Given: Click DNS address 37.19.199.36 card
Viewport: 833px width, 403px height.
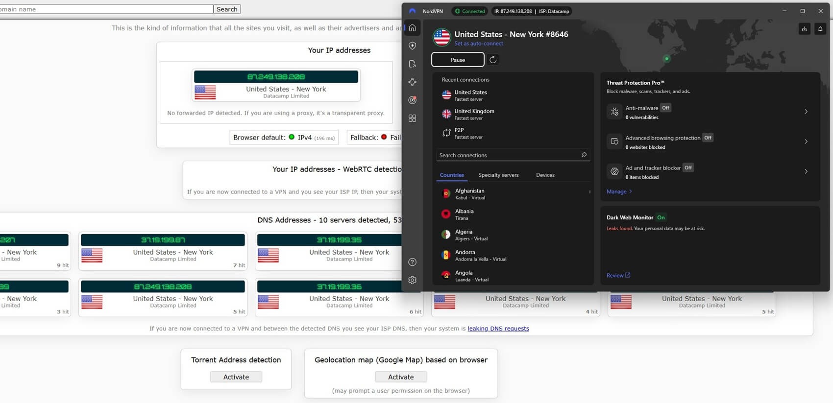Looking at the screenshot, I should [339, 297].
